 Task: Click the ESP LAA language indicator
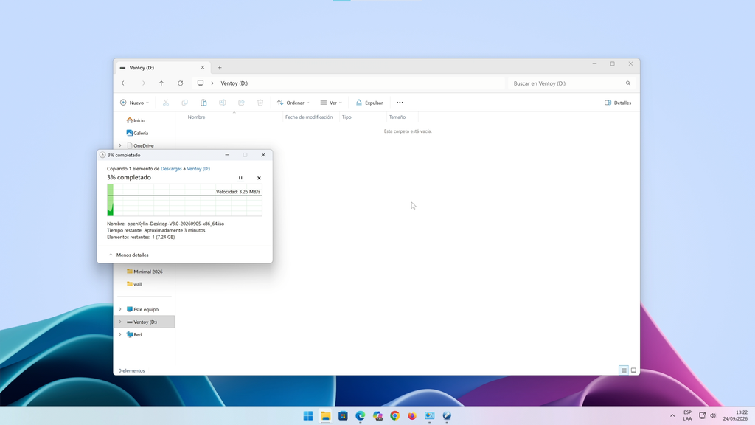click(x=687, y=415)
